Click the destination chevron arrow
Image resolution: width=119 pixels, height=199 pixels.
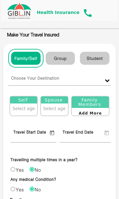coord(107,81)
